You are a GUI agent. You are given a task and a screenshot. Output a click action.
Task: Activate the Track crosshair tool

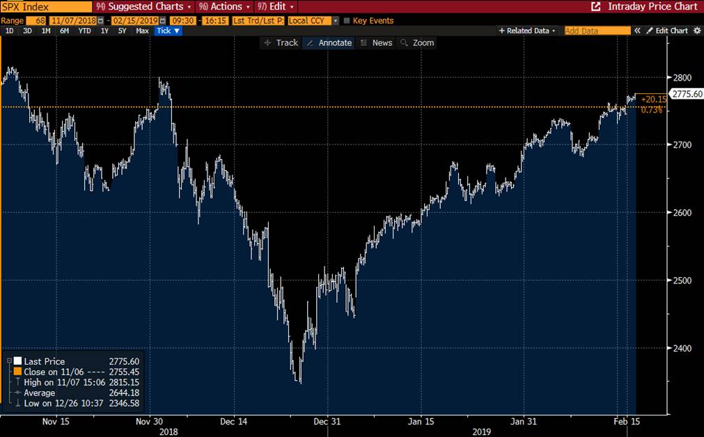click(281, 43)
